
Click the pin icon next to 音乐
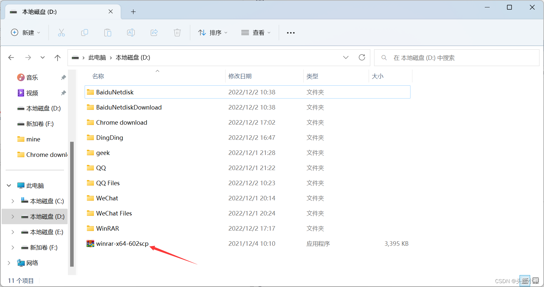[x=63, y=77]
